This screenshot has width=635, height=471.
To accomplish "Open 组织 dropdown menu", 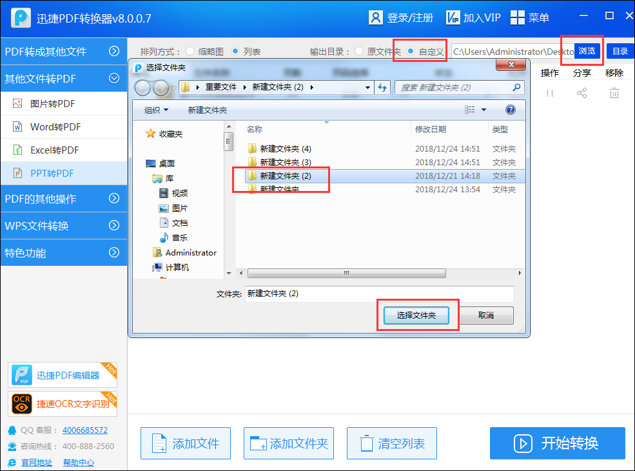I will coord(156,110).
